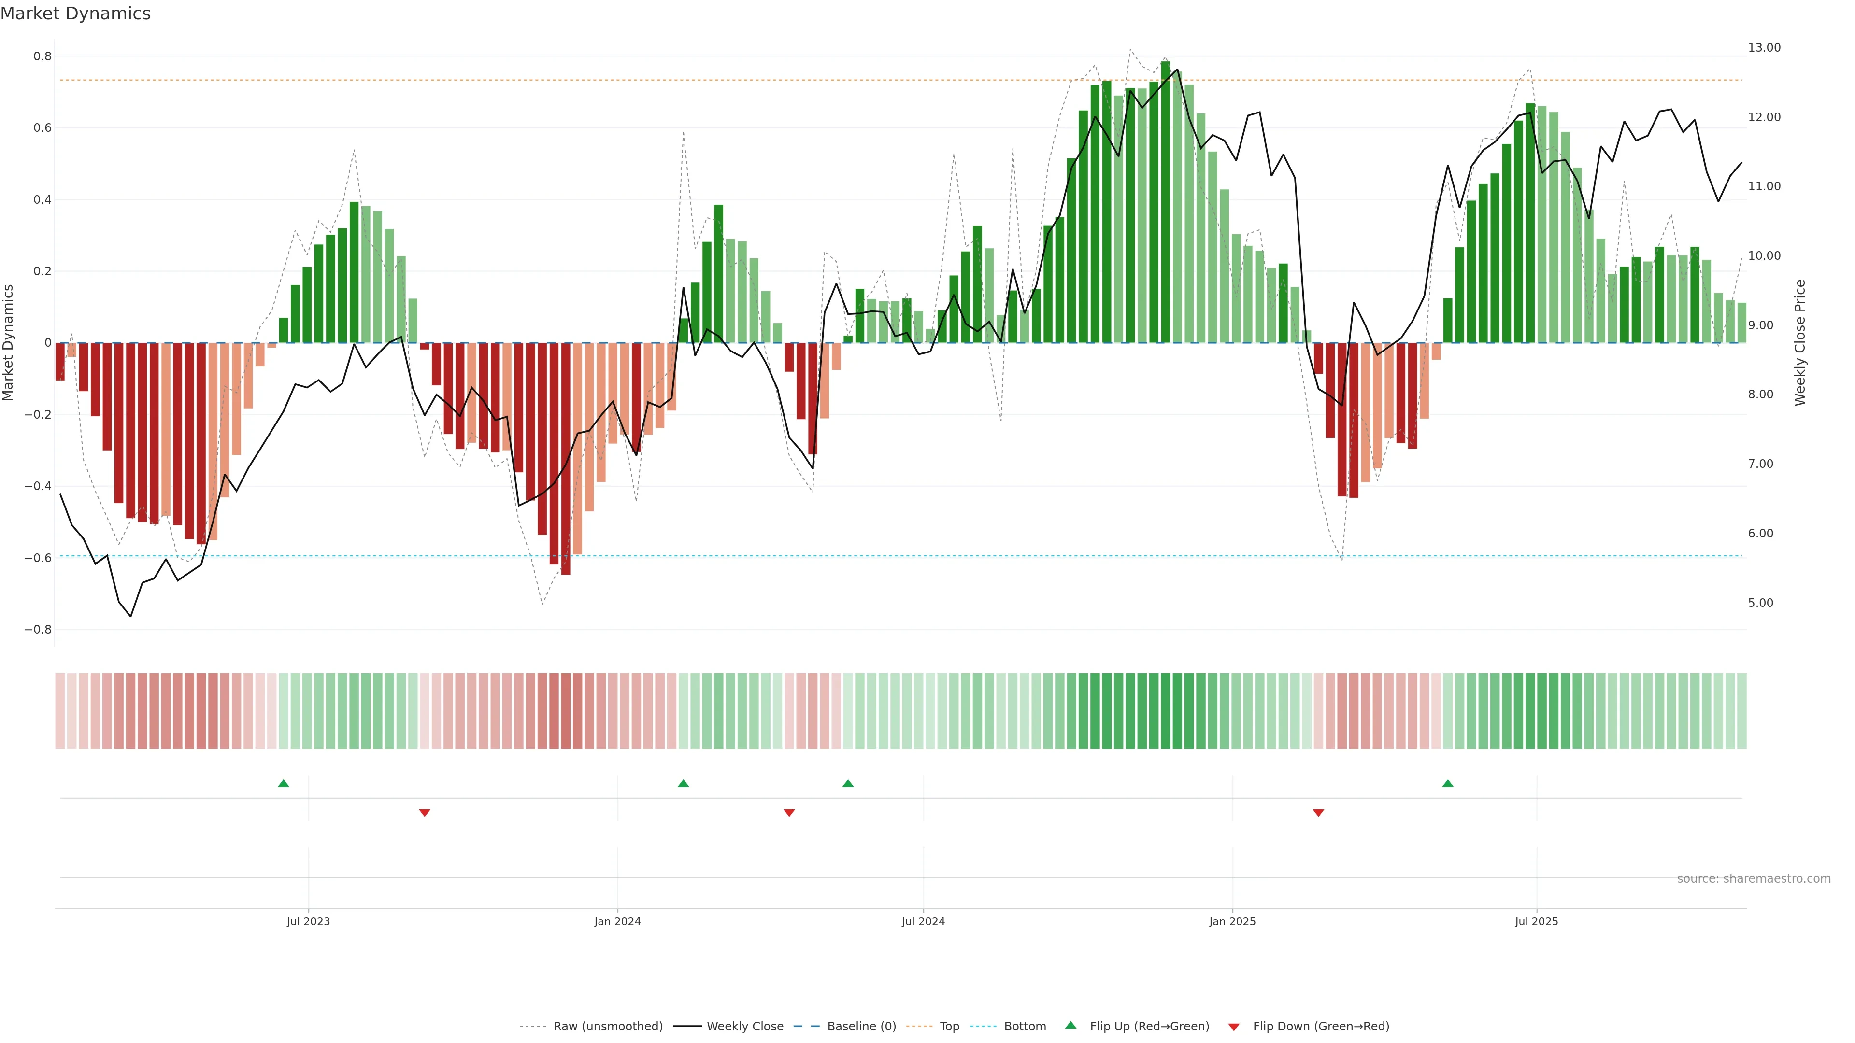Click the green Flip Up marker after Jan 2024
Image resolution: width=1855 pixels, height=1043 pixels.
684,783
